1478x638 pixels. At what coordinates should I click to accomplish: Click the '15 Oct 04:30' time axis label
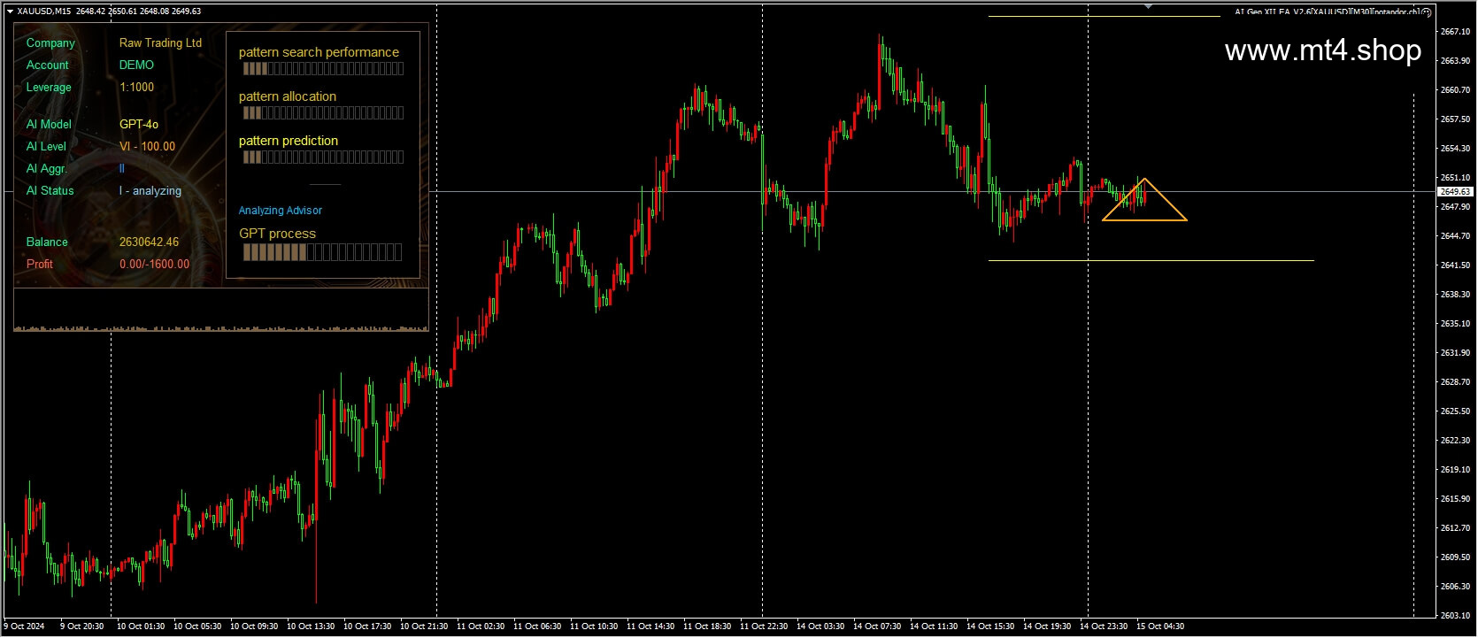tap(1160, 626)
